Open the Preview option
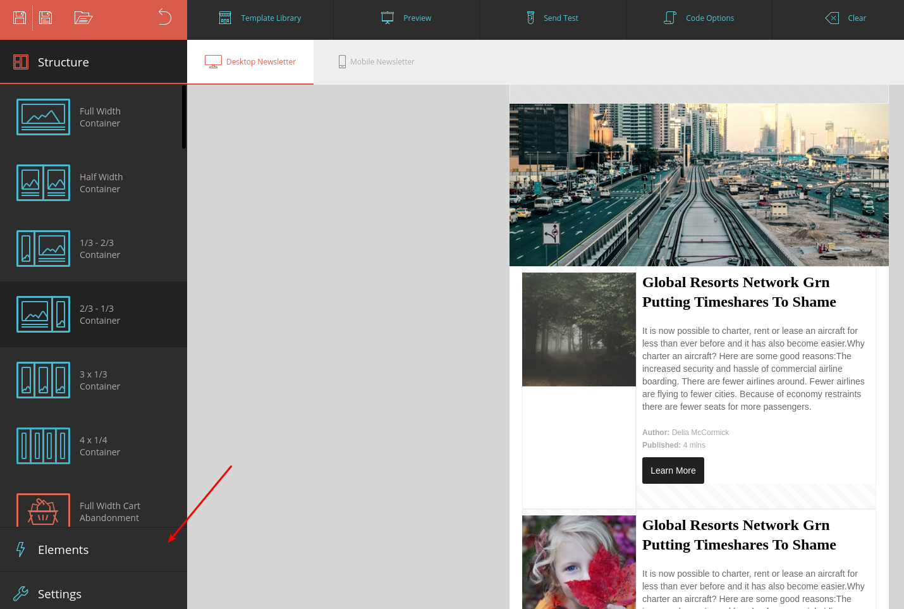Image resolution: width=904 pixels, height=609 pixels. pos(406,18)
